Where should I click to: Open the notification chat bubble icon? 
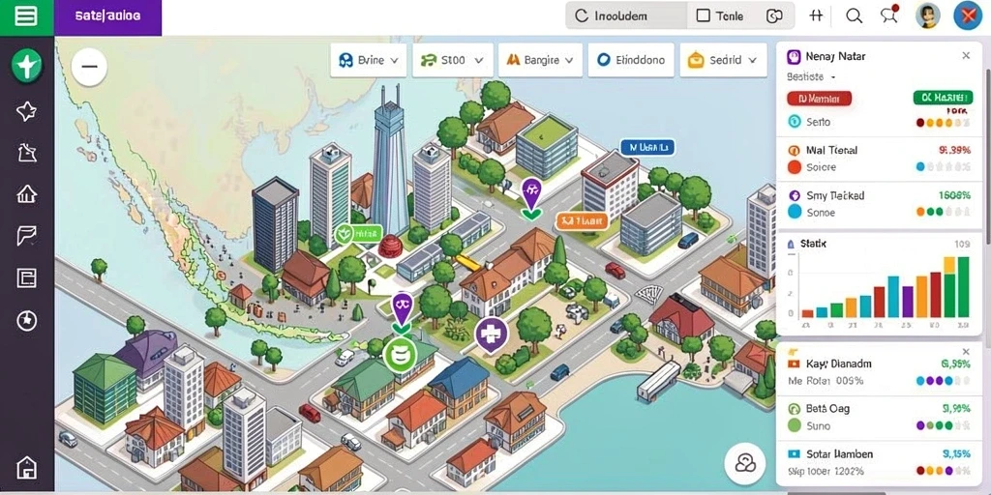pos(889,15)
